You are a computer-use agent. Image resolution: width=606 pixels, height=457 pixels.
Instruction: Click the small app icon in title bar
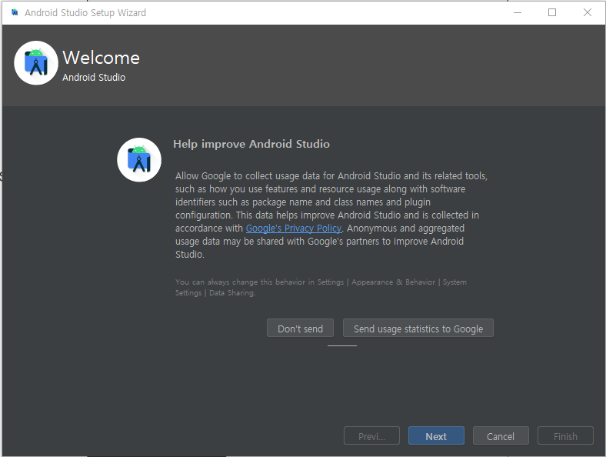(x=15, y=12)
